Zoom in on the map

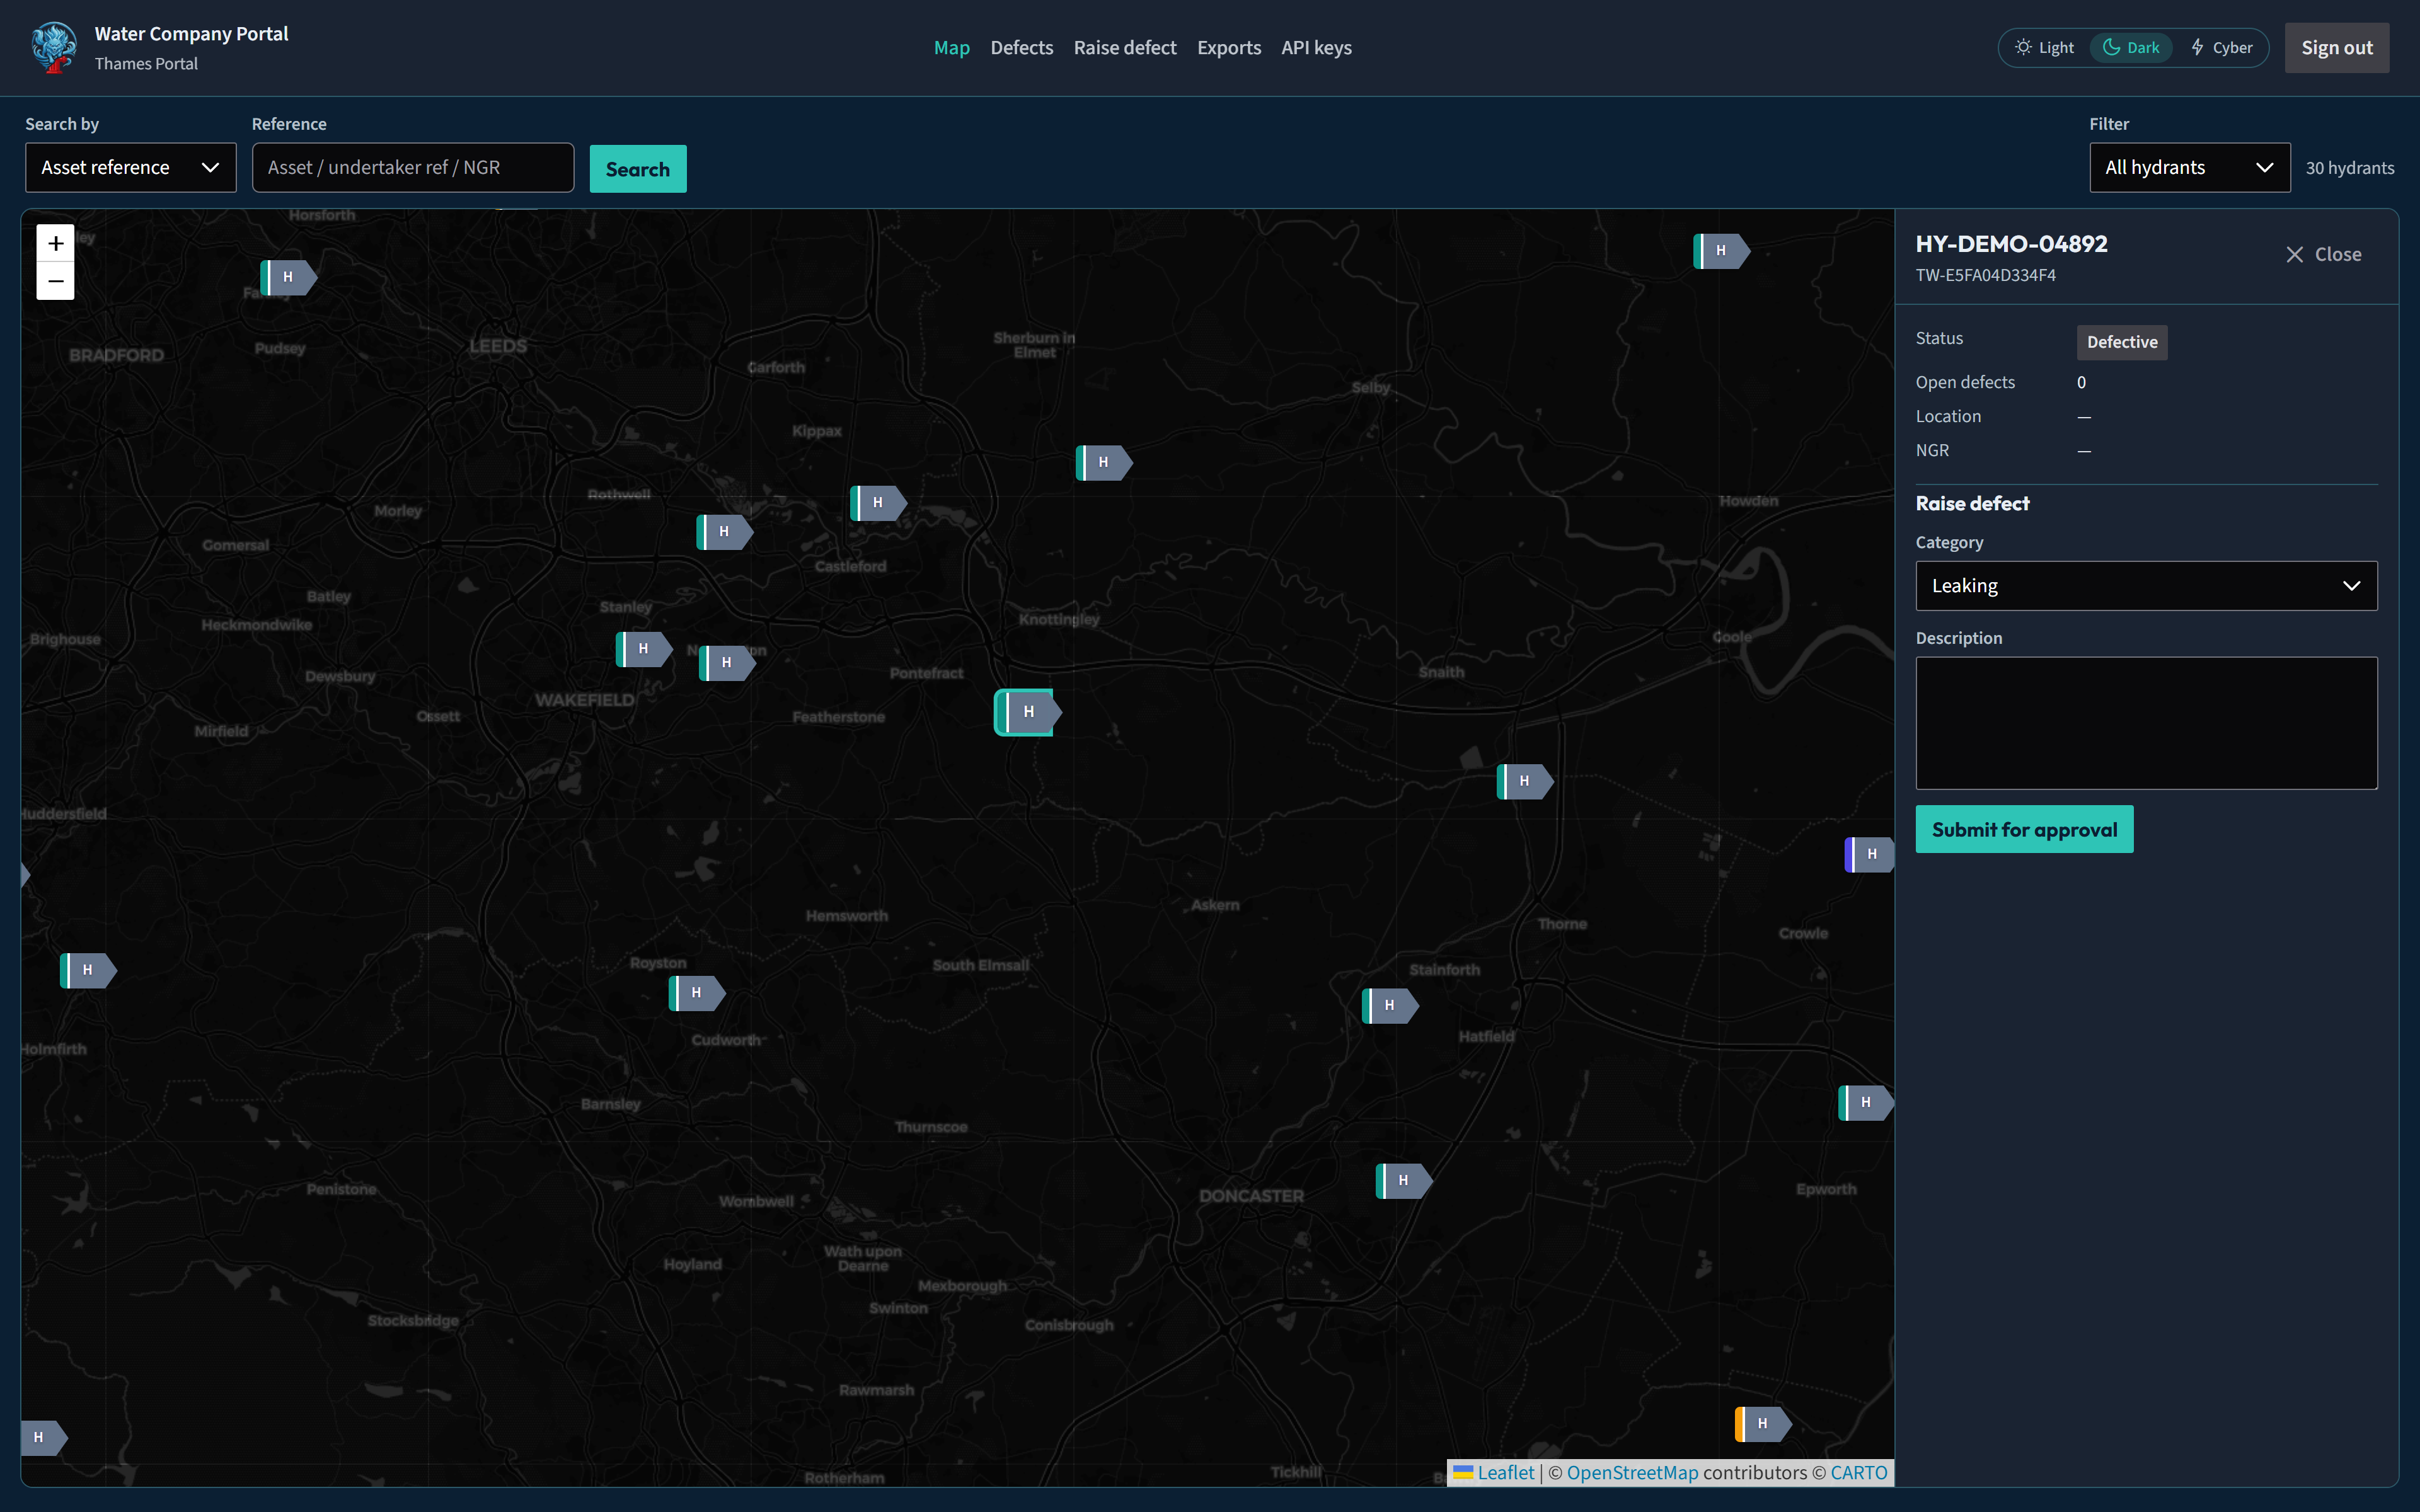coord(56,243)
